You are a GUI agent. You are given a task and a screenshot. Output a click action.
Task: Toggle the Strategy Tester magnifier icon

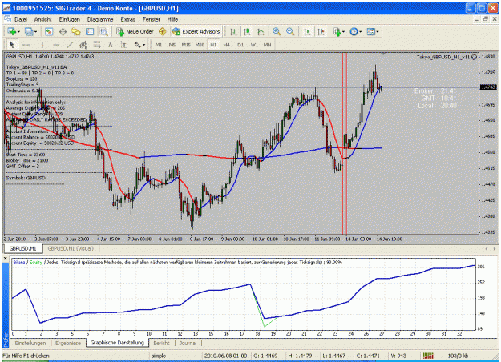click(103, 31)
